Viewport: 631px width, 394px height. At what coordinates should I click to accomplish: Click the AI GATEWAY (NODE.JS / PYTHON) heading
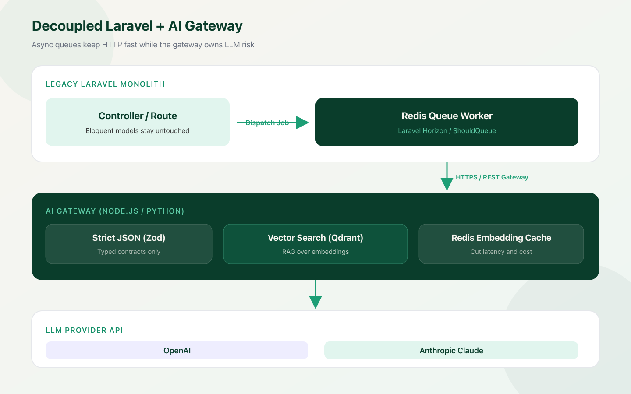coord(115,211)
